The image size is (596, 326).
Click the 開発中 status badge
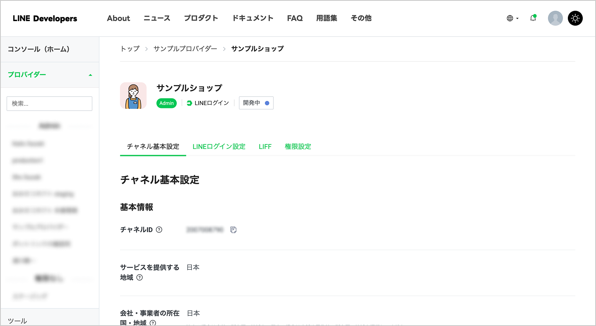click(x=256, y=103)
